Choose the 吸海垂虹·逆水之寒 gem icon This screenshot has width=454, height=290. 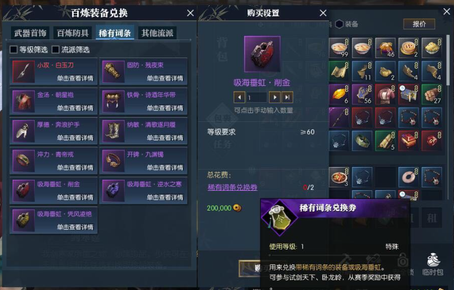click(114, 191)
